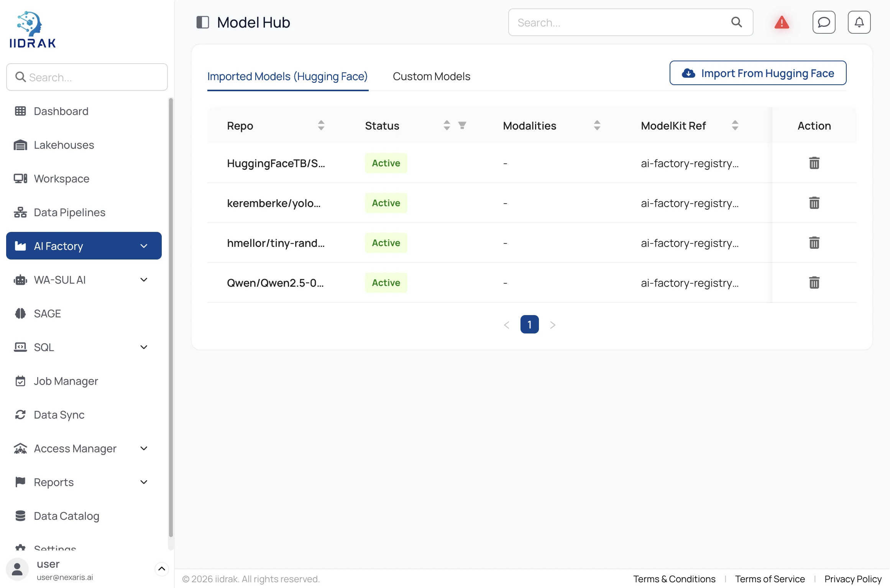
Task: Click the next page arrow
Action: 552,325
